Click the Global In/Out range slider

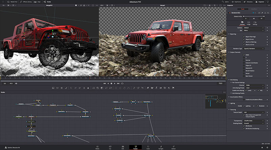pos(254,16)
